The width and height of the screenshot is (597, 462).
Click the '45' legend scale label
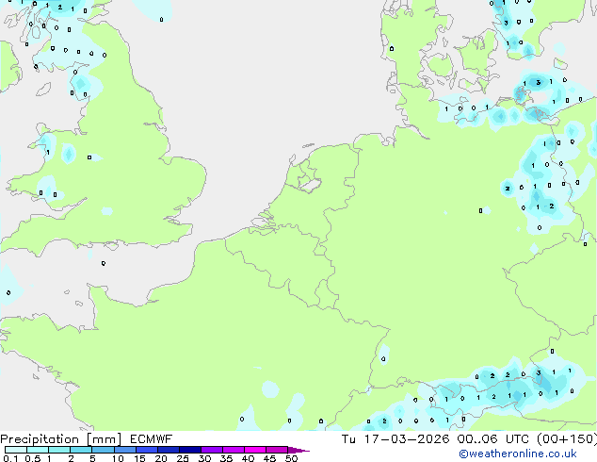[269, 458]
